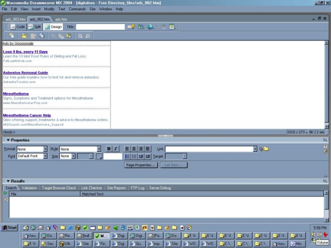331x248 pixels.
Task: Click Mesothelioma Cancer Help link
Action: click(x=27, y=115)
